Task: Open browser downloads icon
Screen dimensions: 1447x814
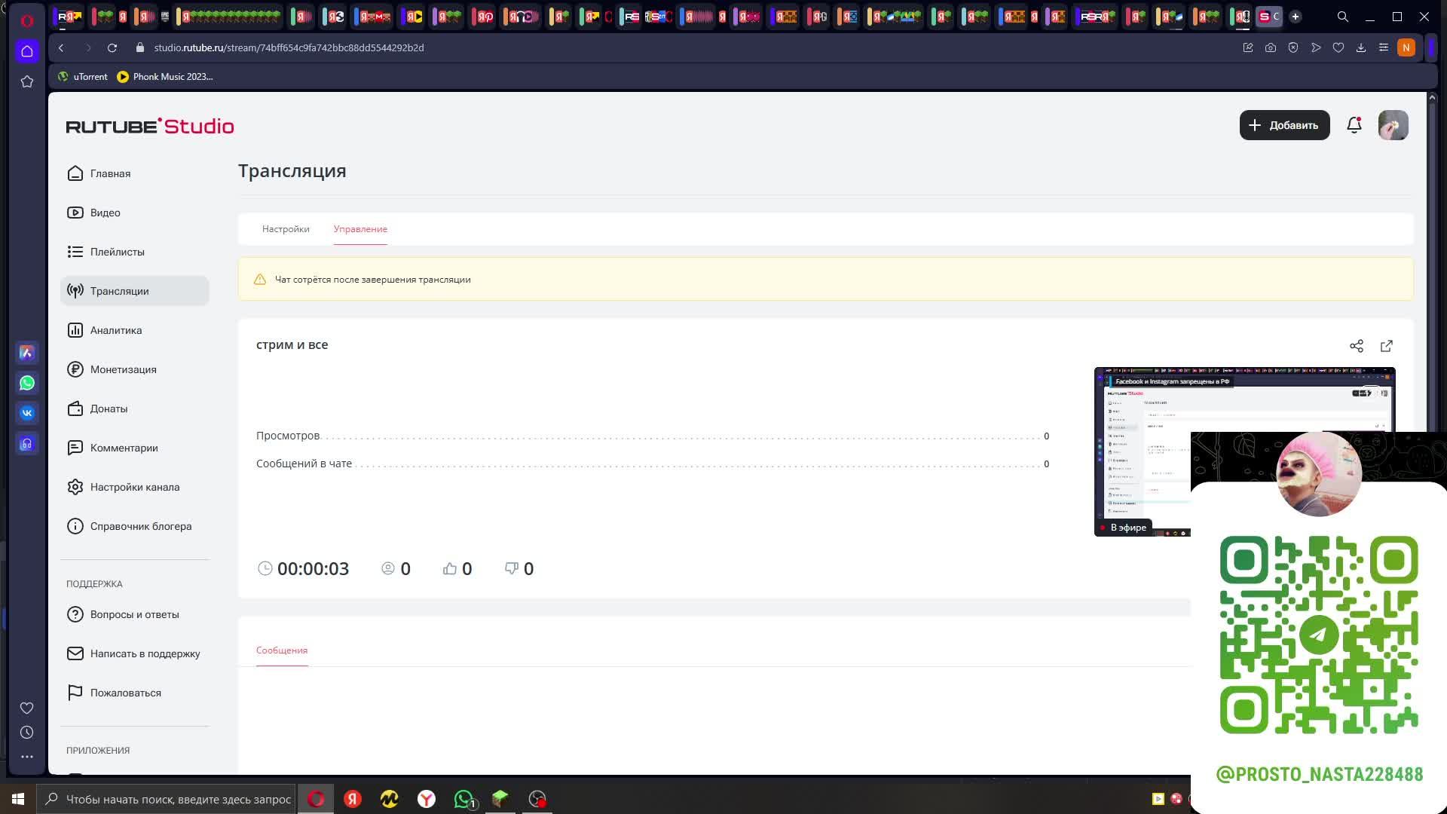Action: pyautogui.click(x=1361, y=47)
